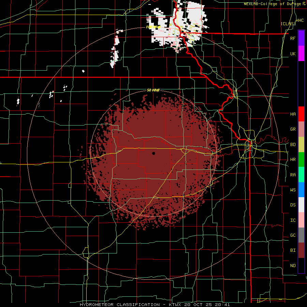Viewport: 307px width, 307px height.
Task: Click the RF legend label
Action: point(293,38)
